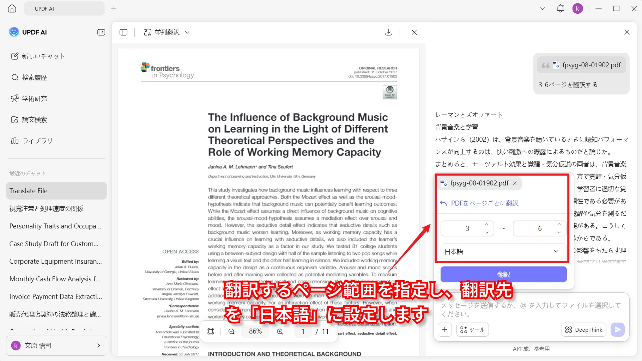Open paper search (論文検索)
The height and width of the screenshot is (361, 642).
pyautogui.click(x=29, y=120)
